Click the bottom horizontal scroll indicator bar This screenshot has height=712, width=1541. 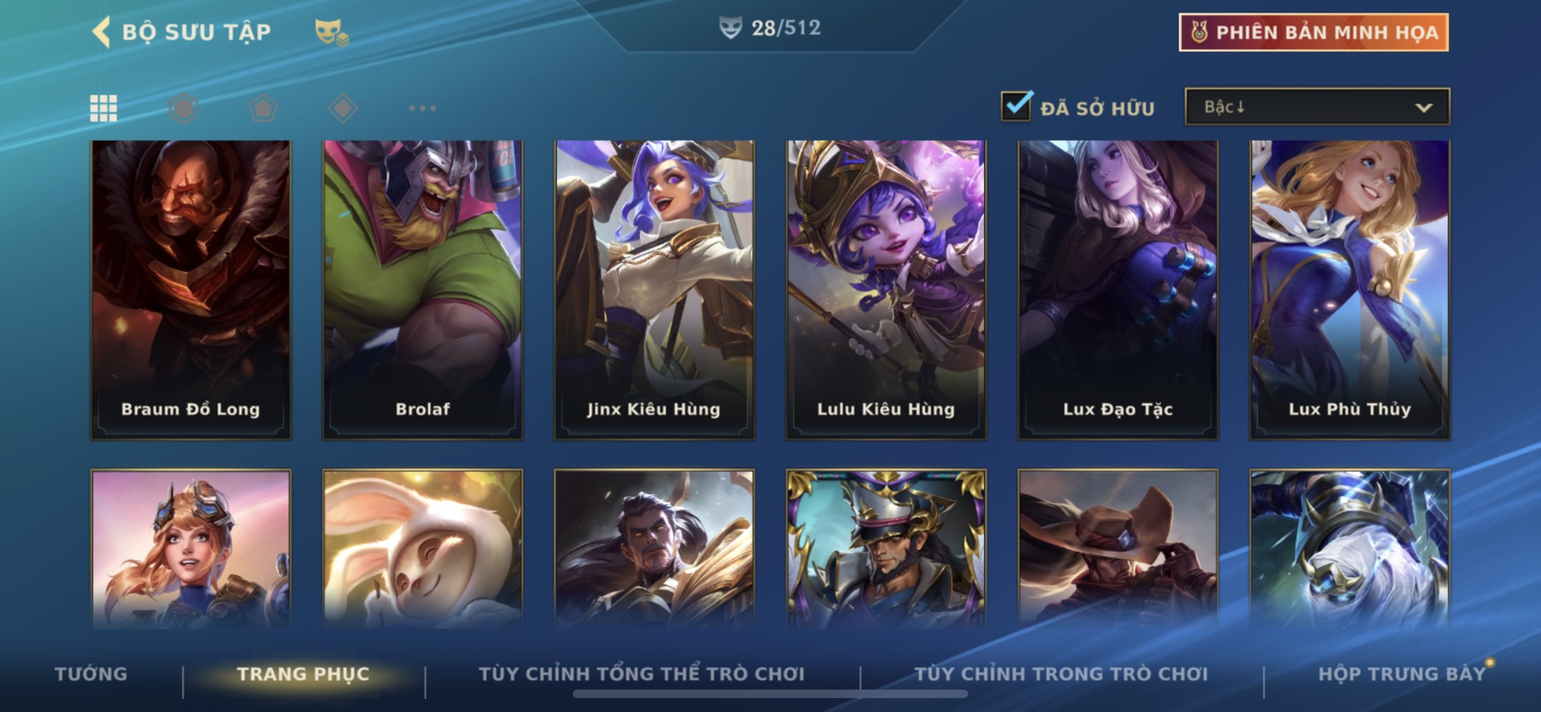click(770, 694)
